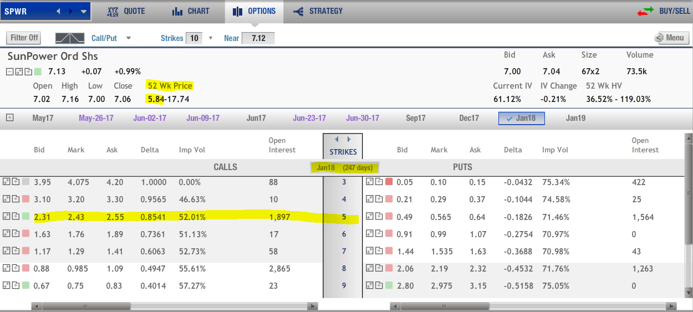Expand all expirations with the plus box
This screenshot has width=693, height=312.
click(x=9, y=117)
